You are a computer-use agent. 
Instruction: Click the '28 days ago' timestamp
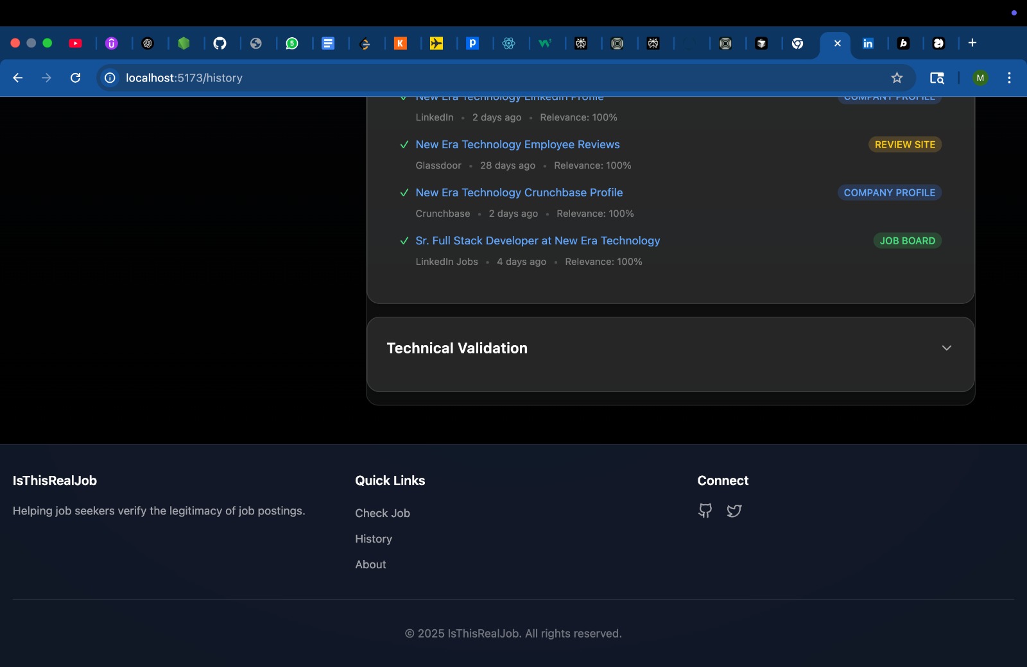click(x=508, y=165)
